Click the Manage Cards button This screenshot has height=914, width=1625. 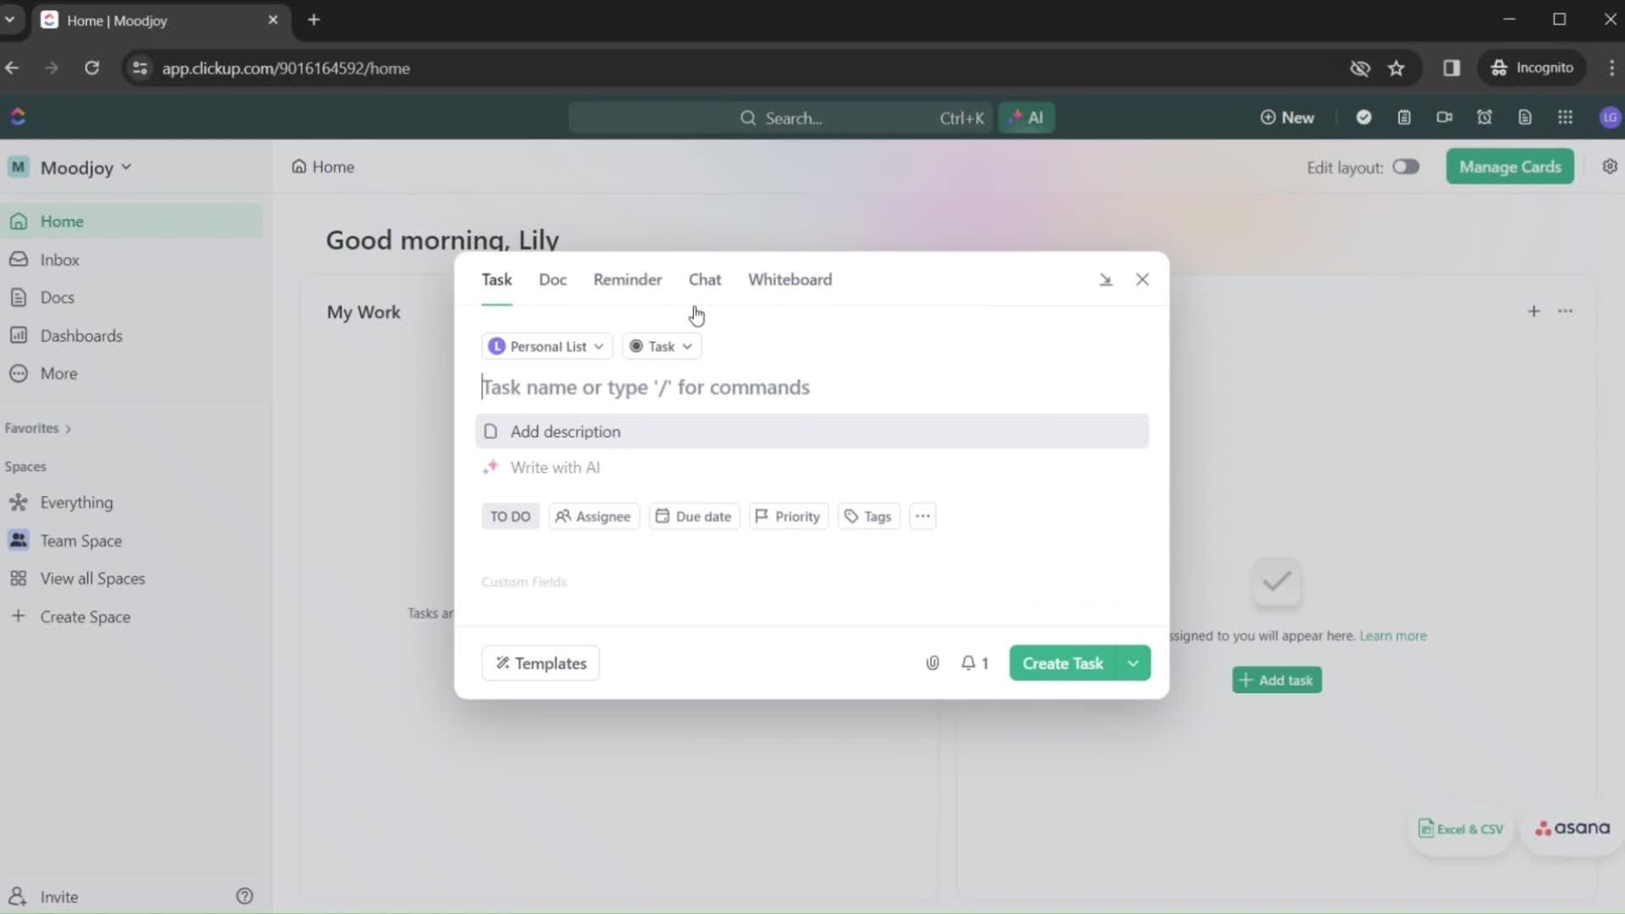(x=1510, y=168)
